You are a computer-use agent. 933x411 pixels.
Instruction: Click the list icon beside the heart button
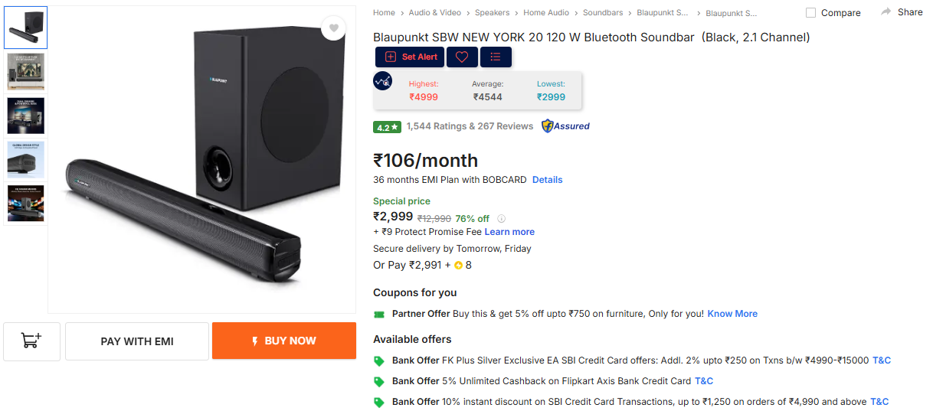pyautogui.click(x=496, y=57)
